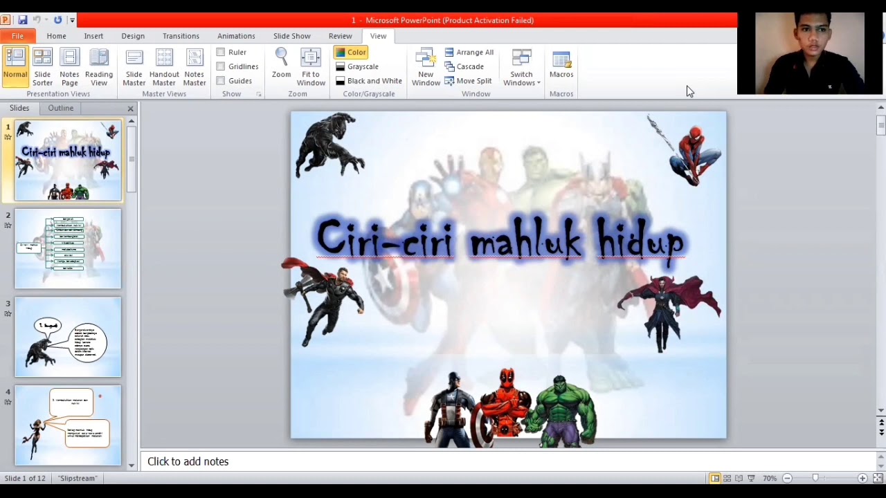This screenshot has height=498, width=886.
Task: Cascade the open windows
Action: (464, 66)
